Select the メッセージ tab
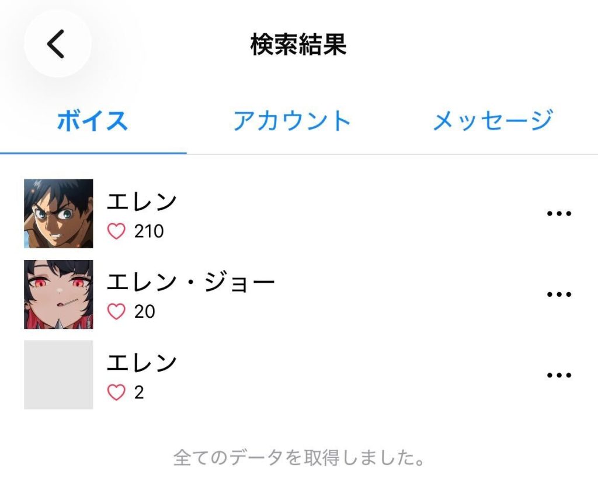The width and height of the screenshot is (598, 503). [492, 121]
